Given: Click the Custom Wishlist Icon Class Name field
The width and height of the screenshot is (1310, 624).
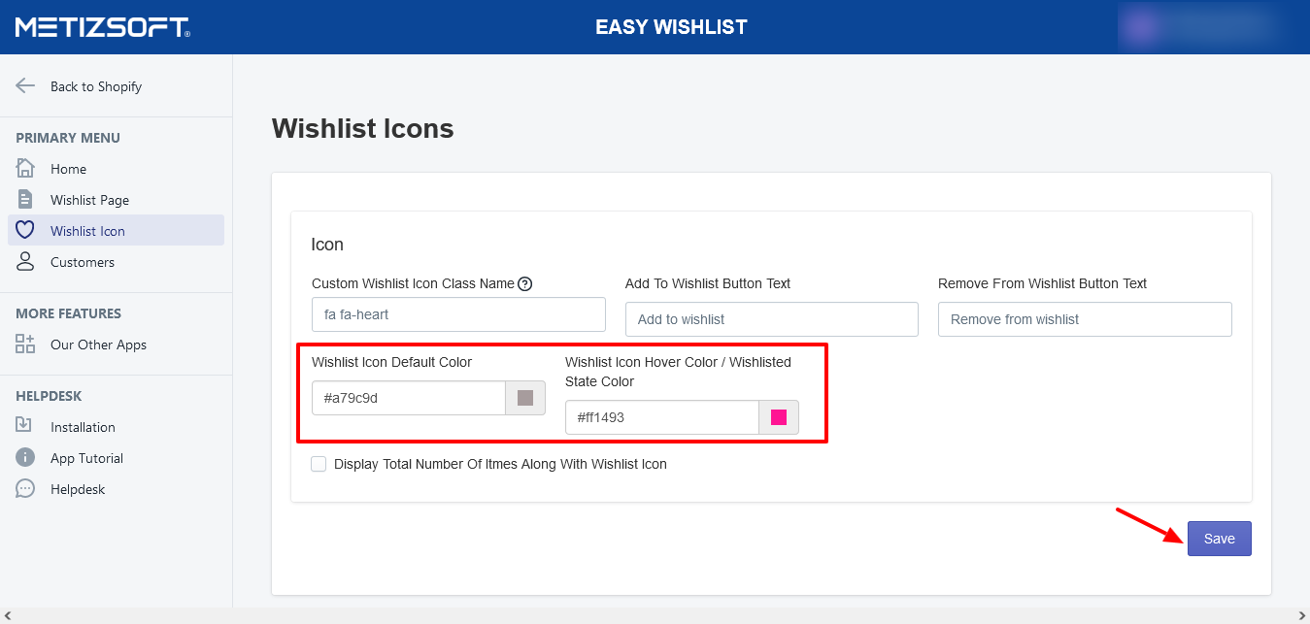Looking at the screenshot, I should (x=458, y=314).
